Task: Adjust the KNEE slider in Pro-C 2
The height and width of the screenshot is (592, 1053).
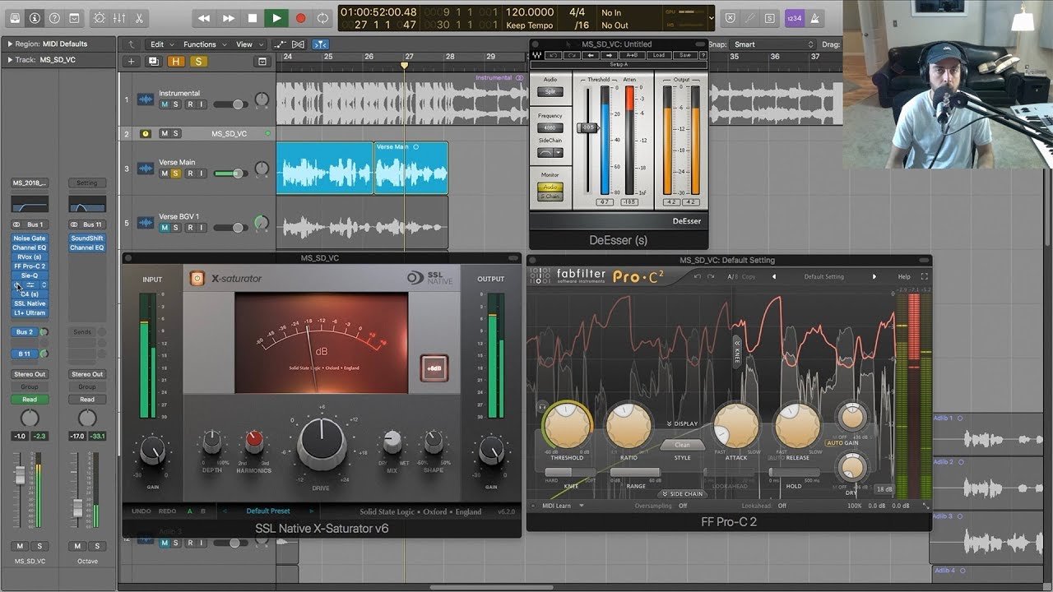Action: [x=571, y=473]
